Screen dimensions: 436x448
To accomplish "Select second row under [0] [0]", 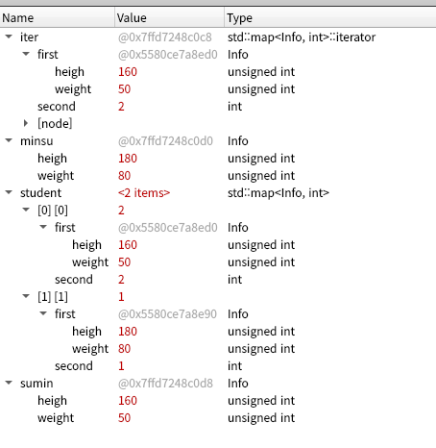I will pyautogui.click(x=74, y=280).
